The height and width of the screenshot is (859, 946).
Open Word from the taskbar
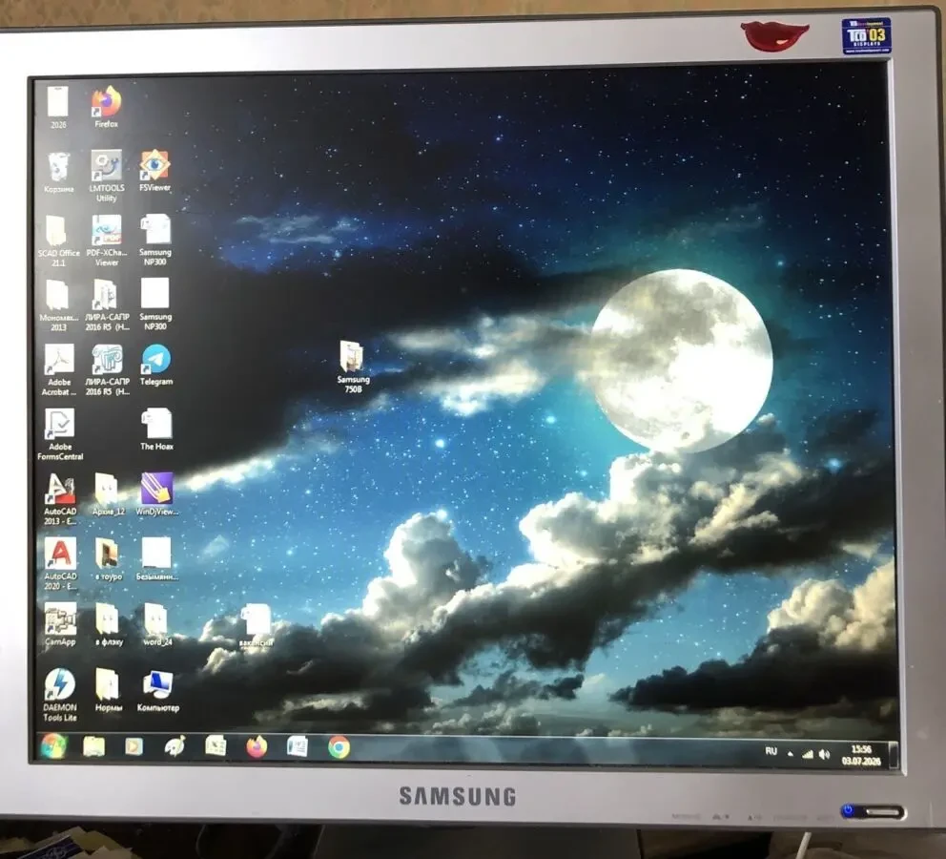298,747
